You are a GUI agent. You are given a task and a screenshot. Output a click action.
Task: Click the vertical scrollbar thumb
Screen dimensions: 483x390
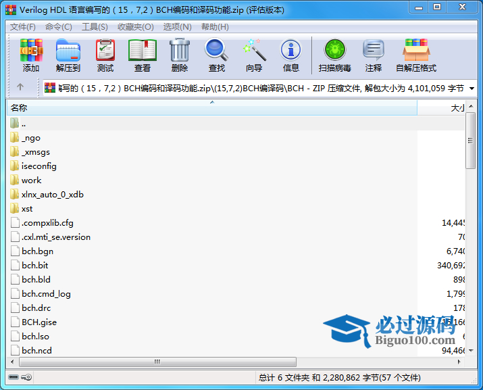pos(470,141)
